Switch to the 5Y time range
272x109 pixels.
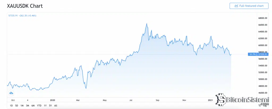50,106
